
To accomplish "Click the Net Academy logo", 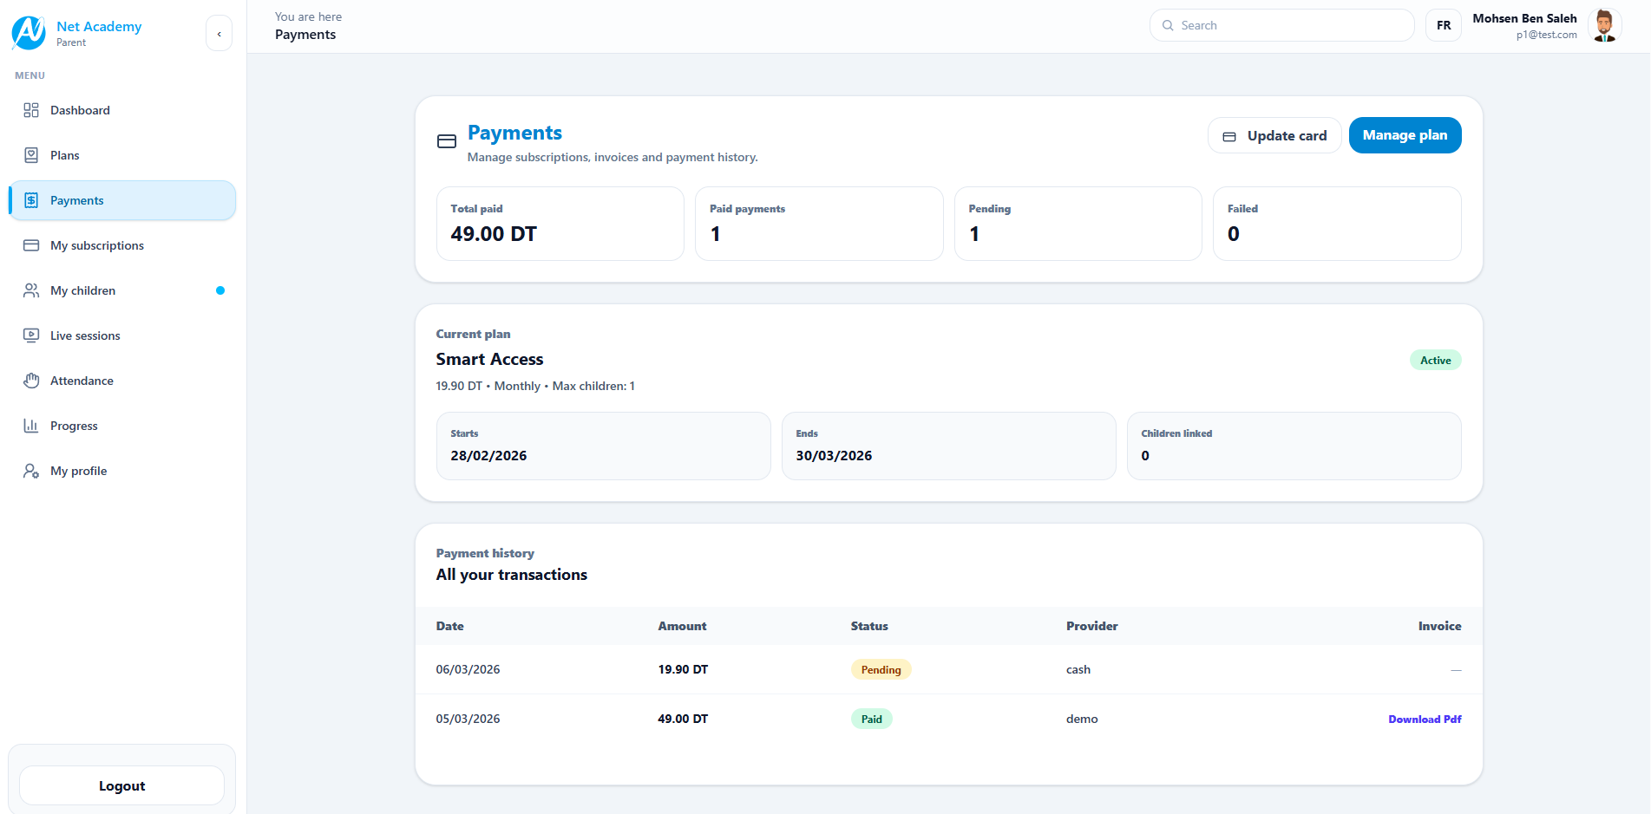I will [x=29, y=32].
